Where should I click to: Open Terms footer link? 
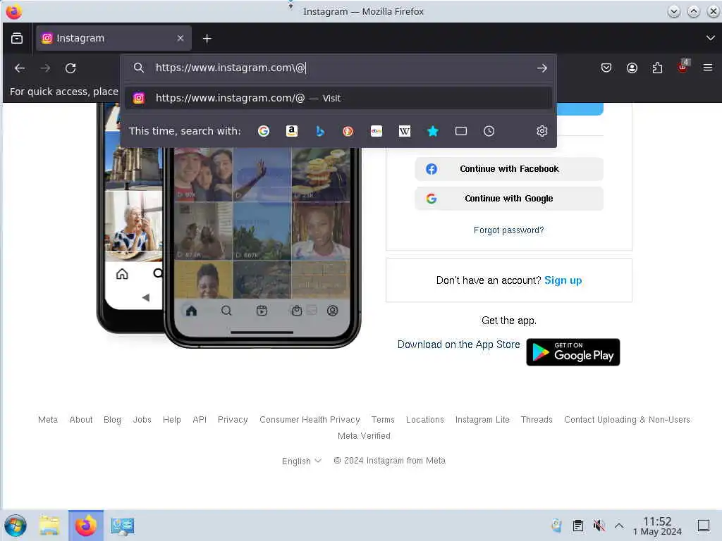[383, 420]
